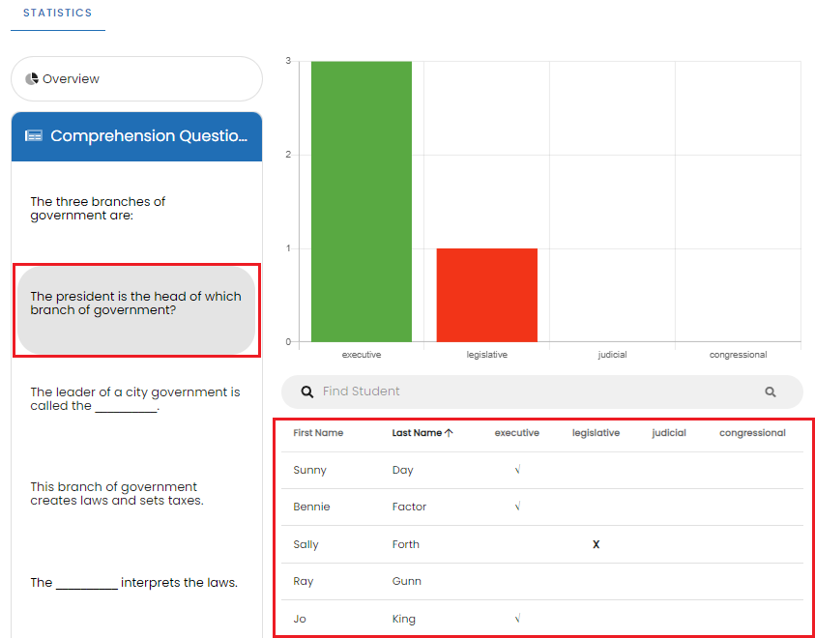Click the y-axis value 3 label

(x=288, y=61)
